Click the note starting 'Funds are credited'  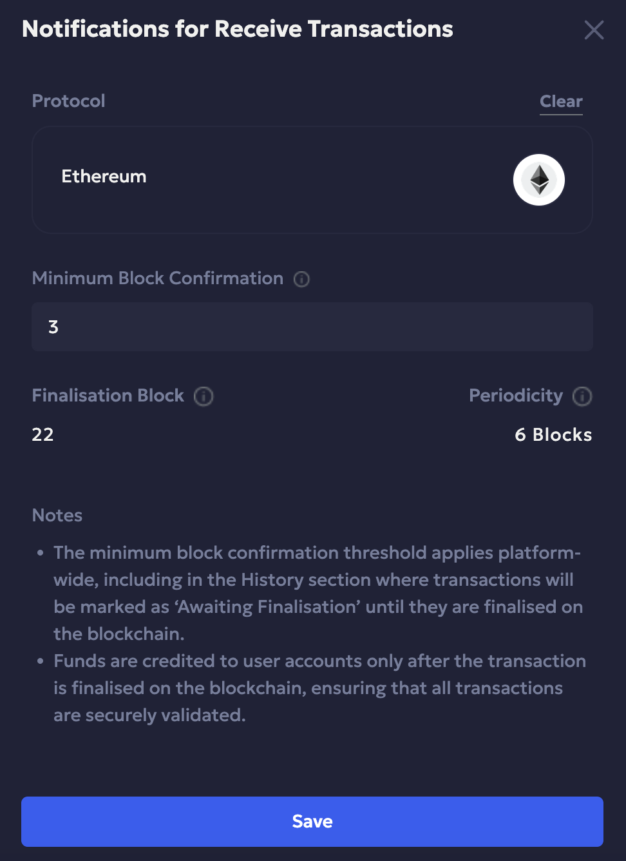(319, 688)
